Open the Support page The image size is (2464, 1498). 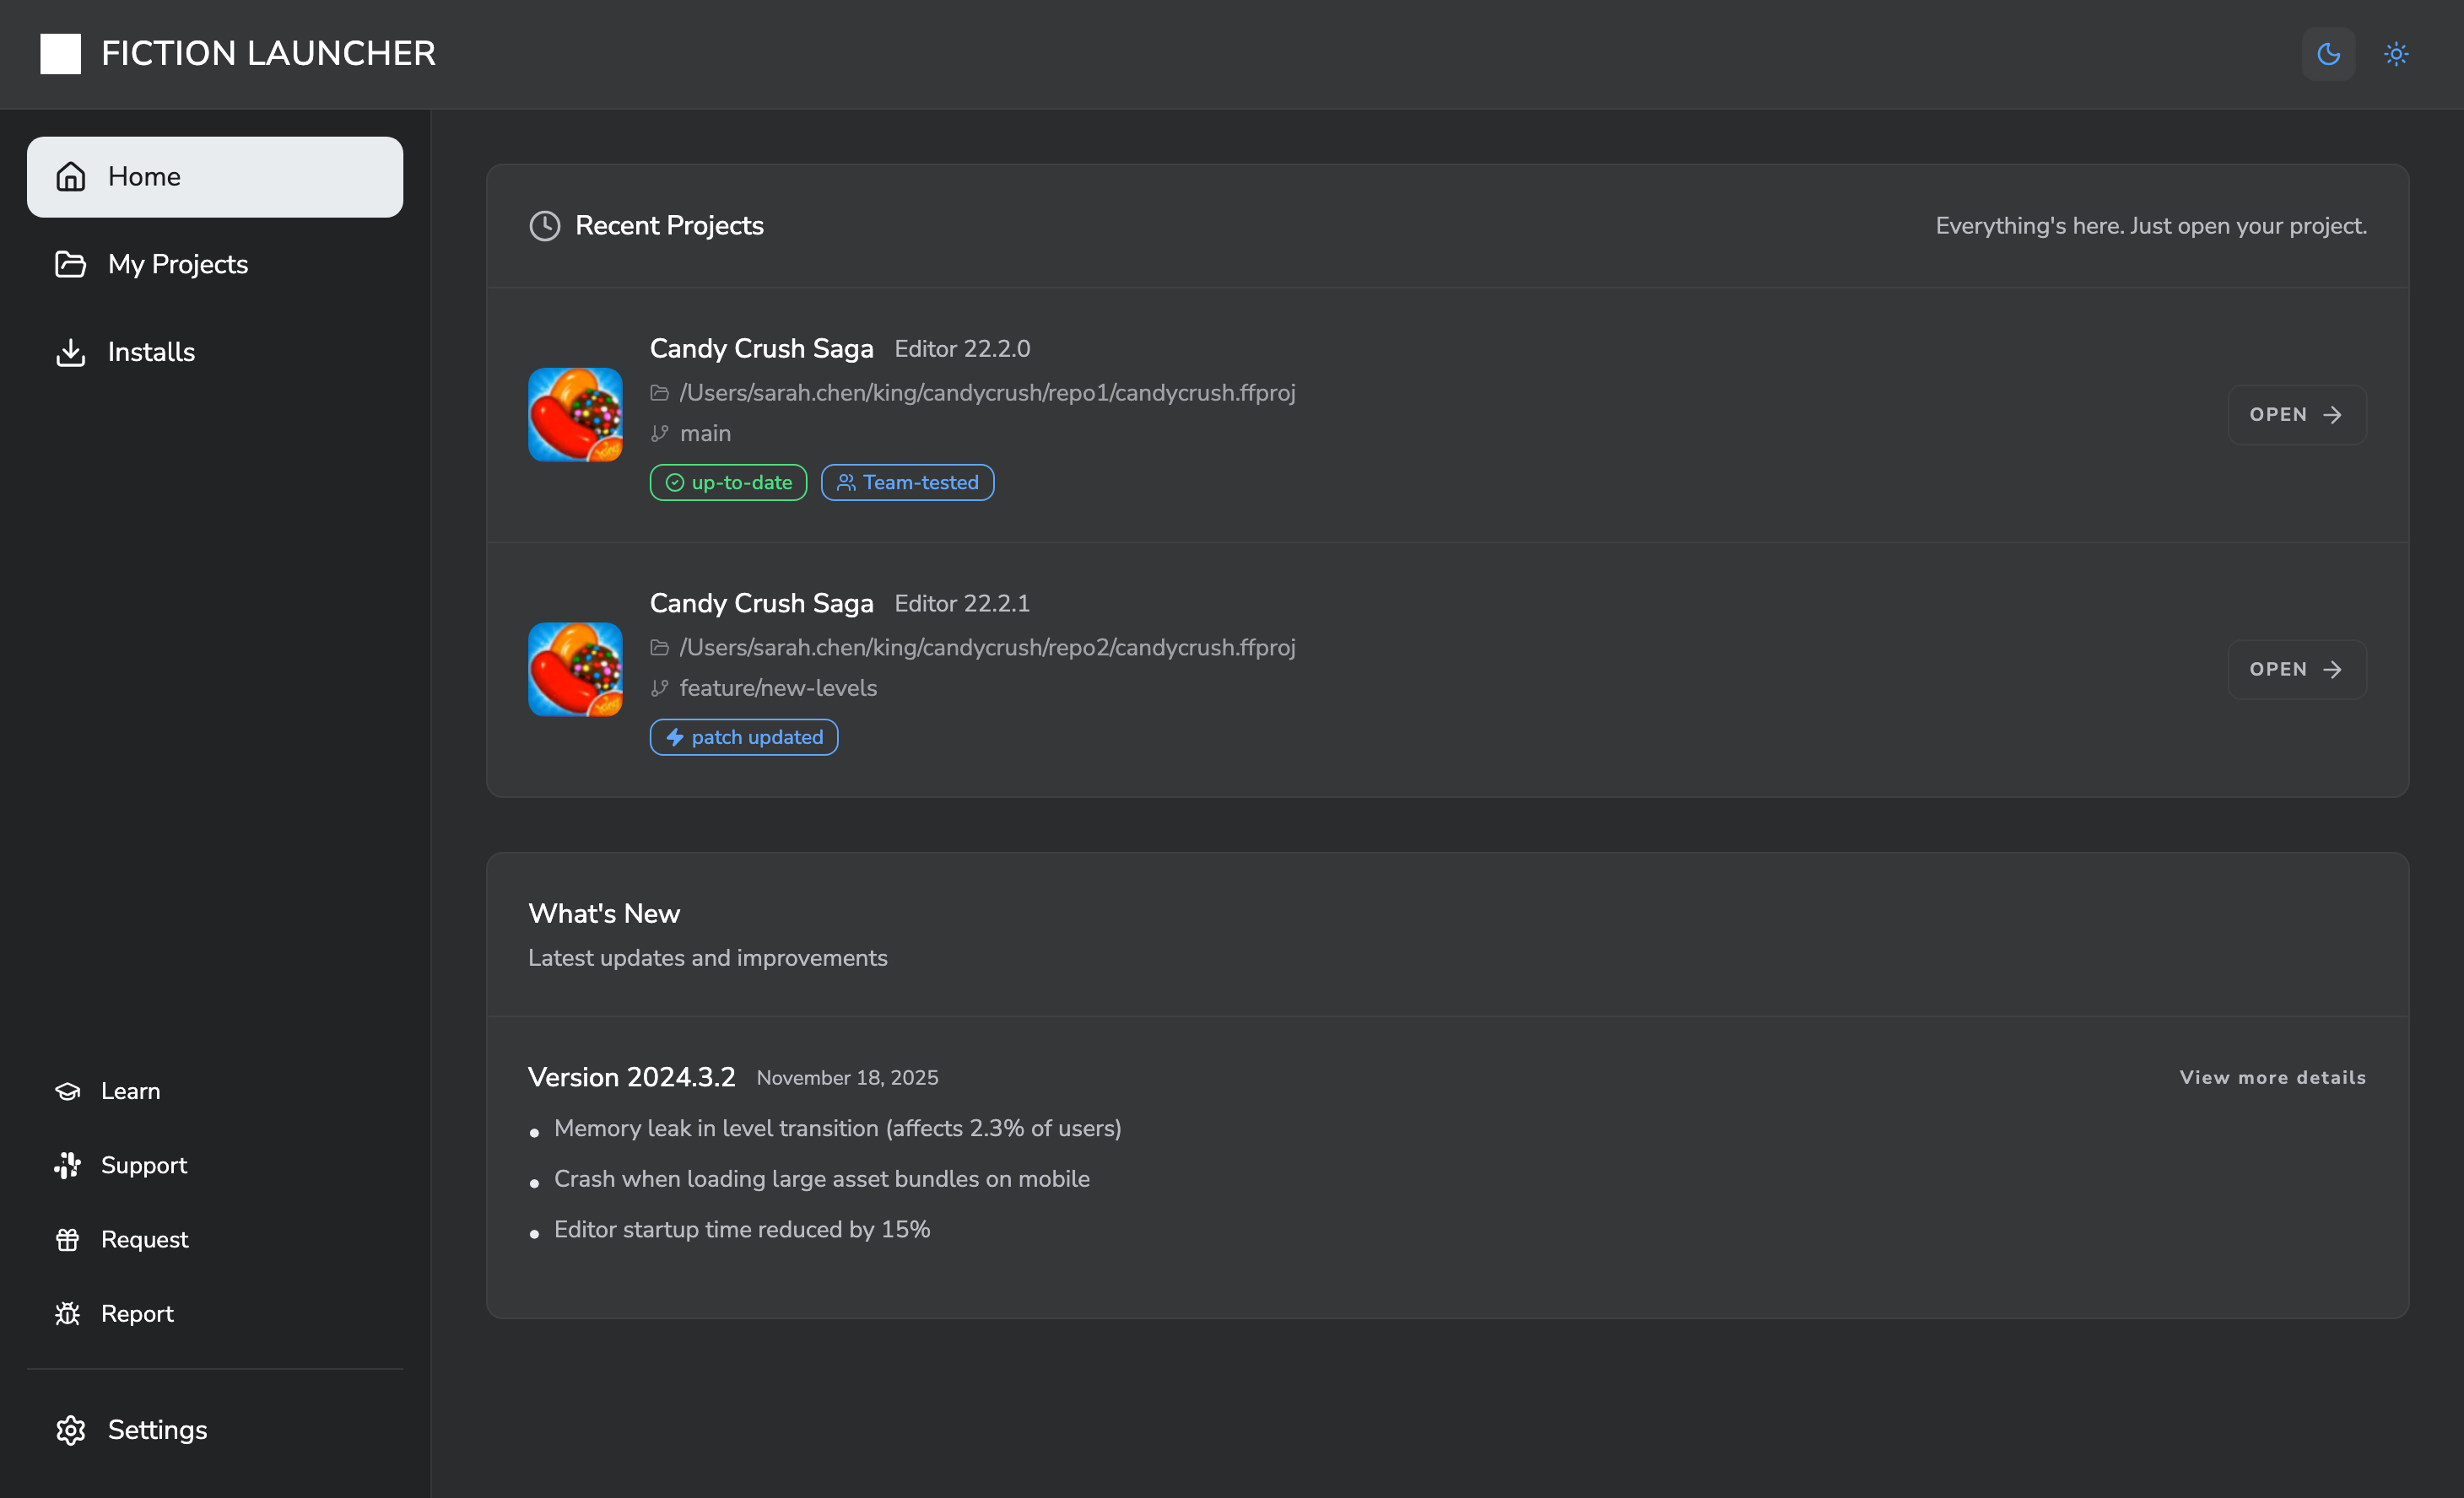(x=215, y=1165)
